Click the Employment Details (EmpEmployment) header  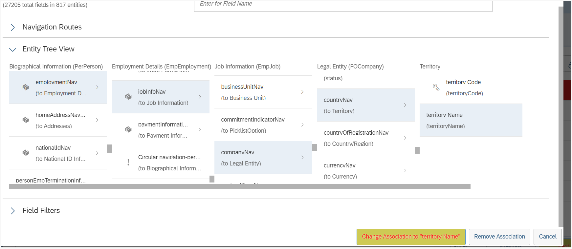[162, 67]
